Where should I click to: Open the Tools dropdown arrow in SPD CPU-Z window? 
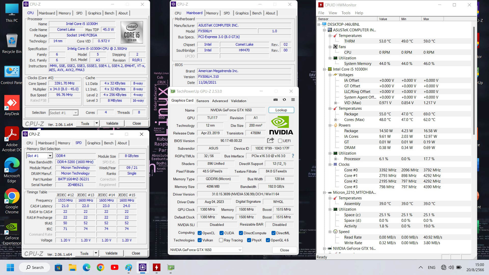(96, 253)
